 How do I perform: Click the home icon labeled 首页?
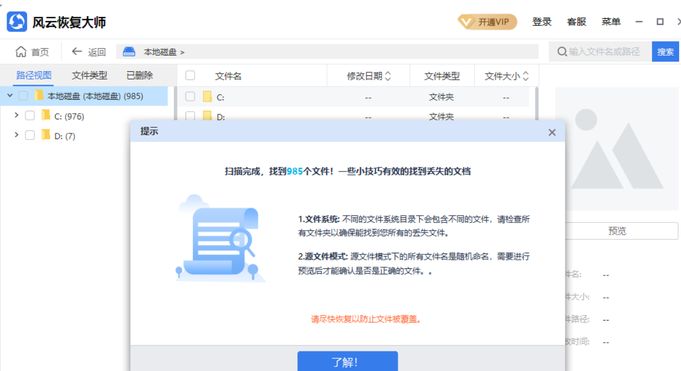coord(21,52)
